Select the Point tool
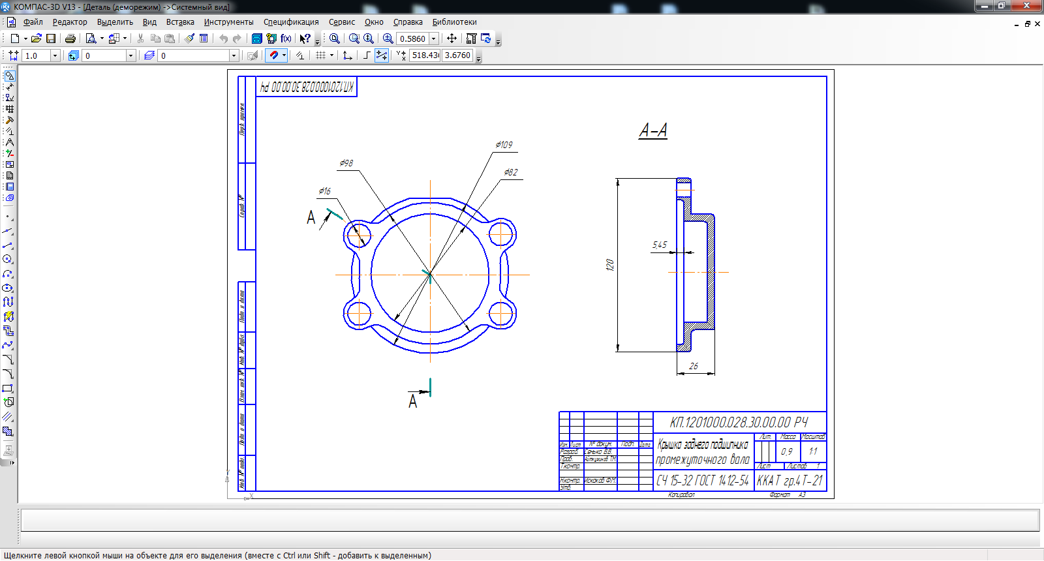1044x561 pixels. [x=8, y=216]
